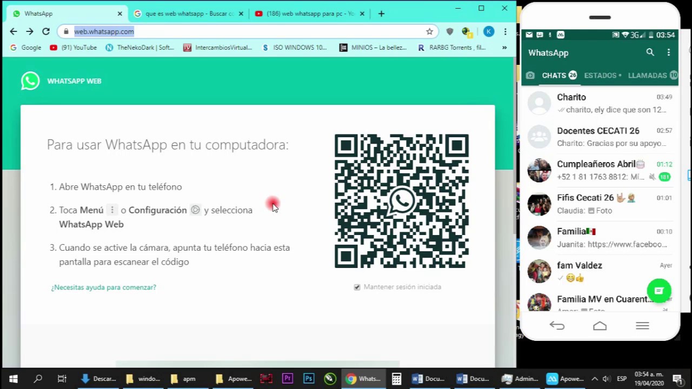Open Premiere Pro from the taskbar
The image size is (692, 389).
pyautogui.click(x=287, y=379)
